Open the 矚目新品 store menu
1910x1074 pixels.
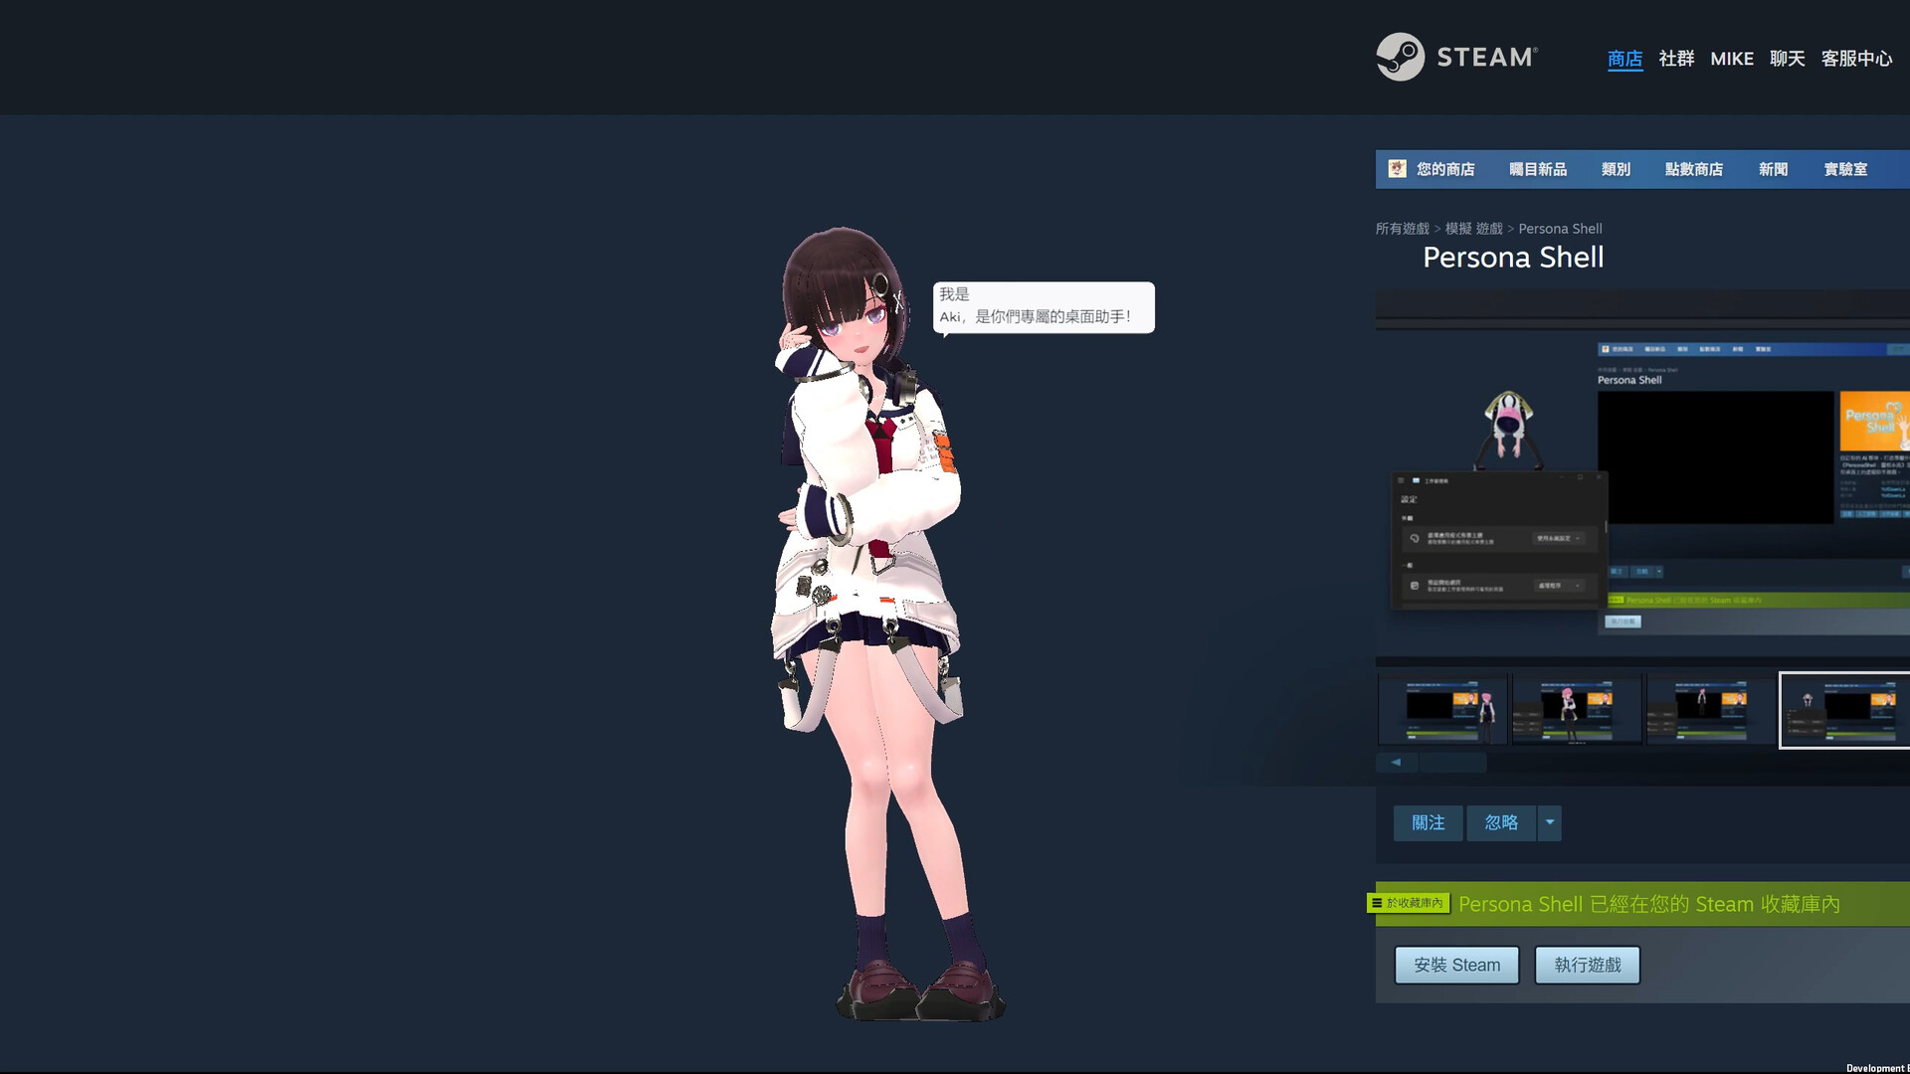point(1538,170)
